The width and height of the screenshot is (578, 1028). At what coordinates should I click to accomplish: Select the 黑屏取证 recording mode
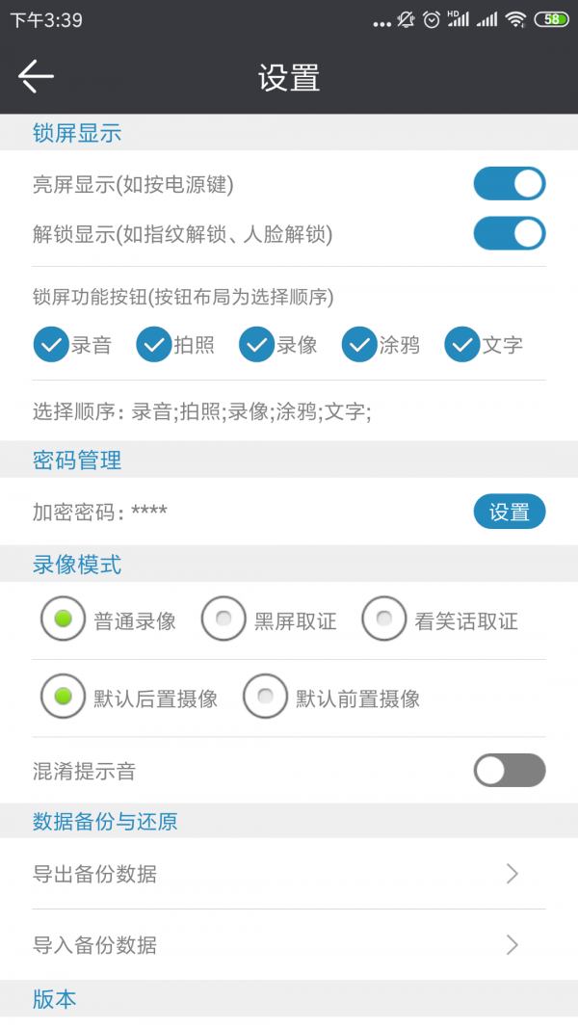[x=223, y=619]
